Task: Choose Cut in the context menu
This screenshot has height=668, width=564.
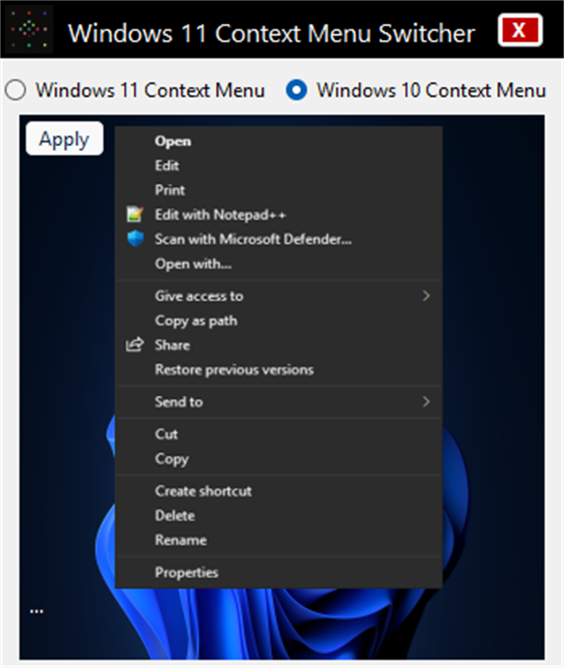Action: click(x=279, y=434)
